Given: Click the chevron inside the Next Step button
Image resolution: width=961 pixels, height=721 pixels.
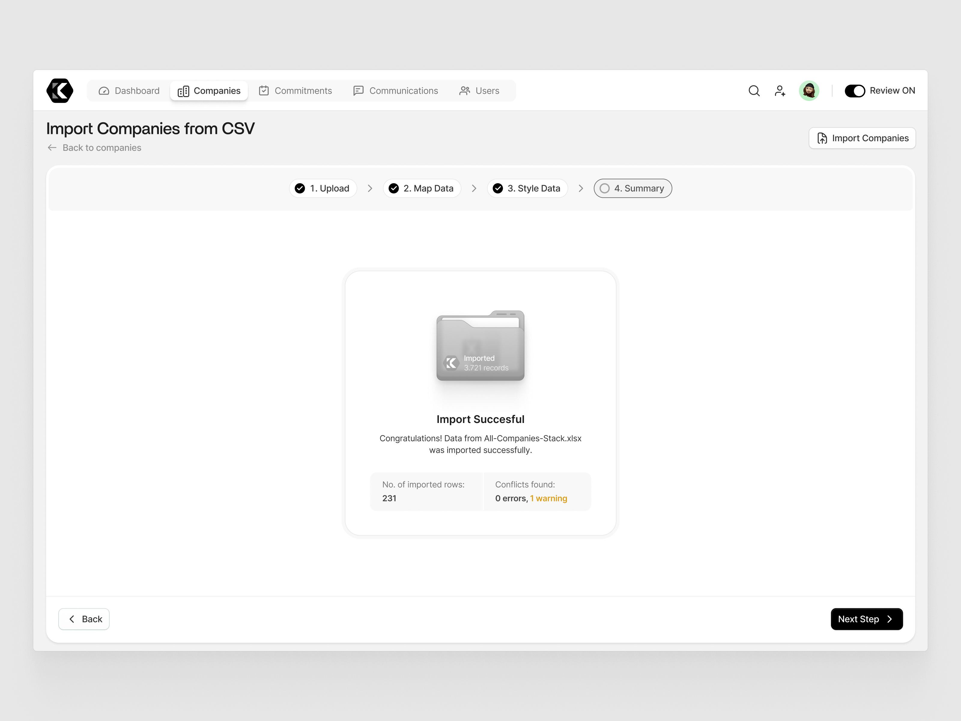Looking at the screenshot, I should point(889,619).
